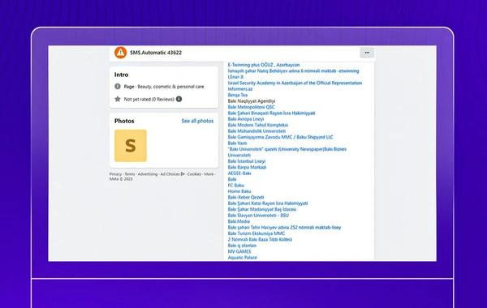This screenshot has width=487, height=308.
Task: Click the Terms footer link
Action: (x=130, y=174)
